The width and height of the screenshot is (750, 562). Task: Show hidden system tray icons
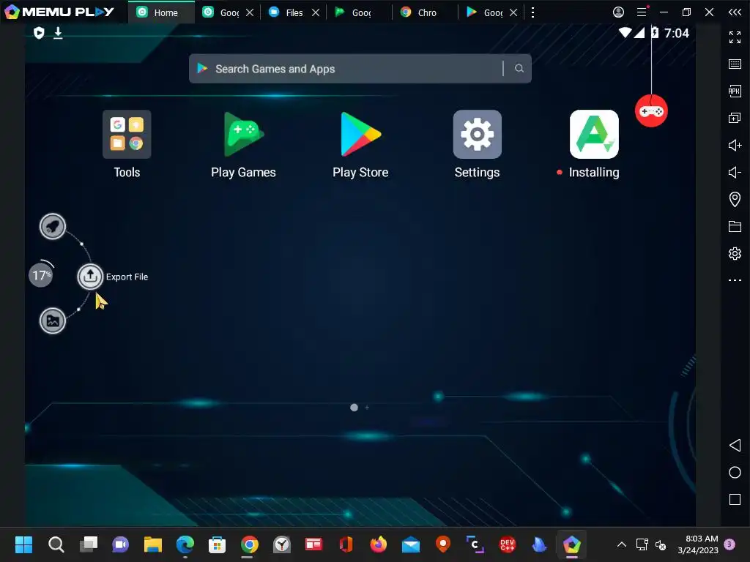coord(622,544)
